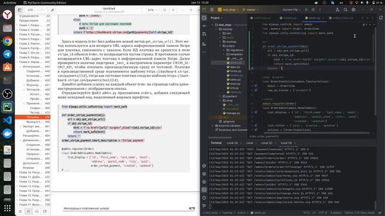385x216 pixels.
Task: Open the Project view dropdown
Action: click(x=217, y=18)
